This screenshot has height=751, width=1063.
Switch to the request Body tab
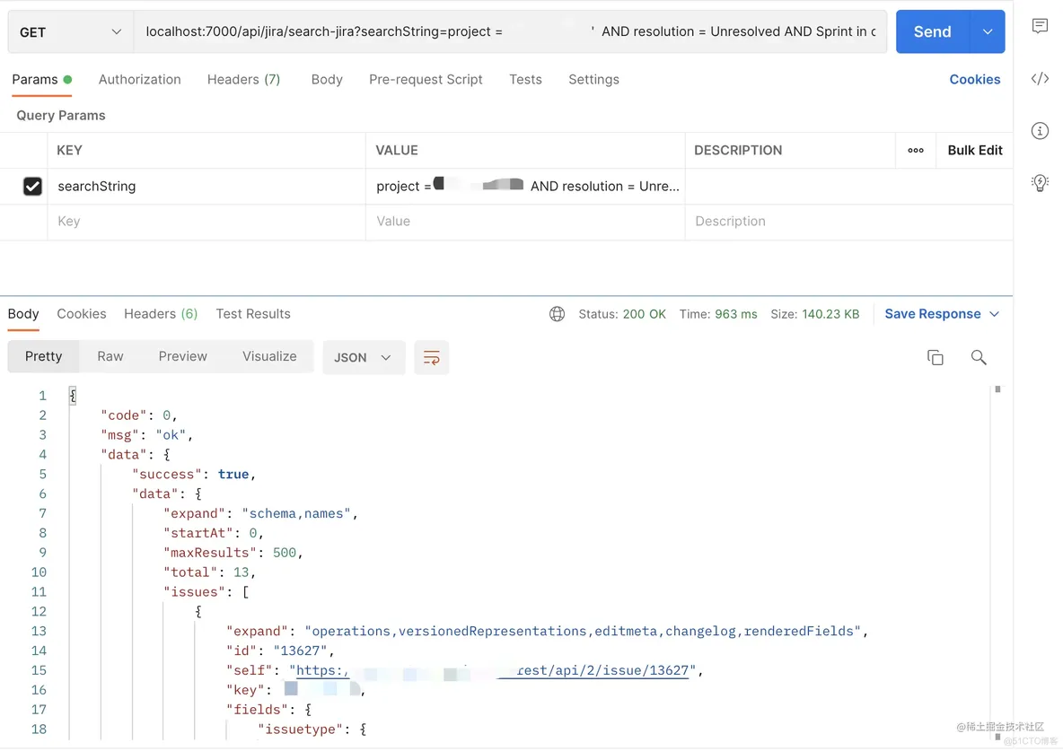click(x=327, y=79)
